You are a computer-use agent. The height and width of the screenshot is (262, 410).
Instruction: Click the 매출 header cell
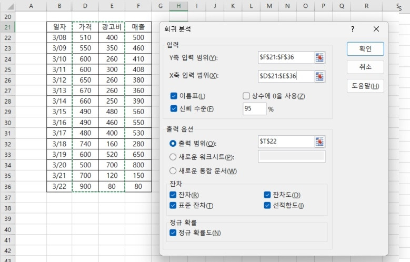(x=138, y=27)
